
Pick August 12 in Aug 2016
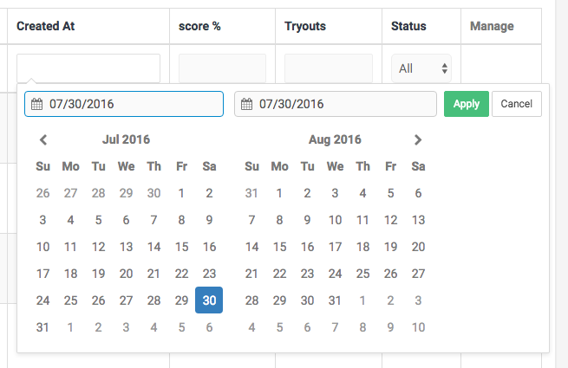390,220
